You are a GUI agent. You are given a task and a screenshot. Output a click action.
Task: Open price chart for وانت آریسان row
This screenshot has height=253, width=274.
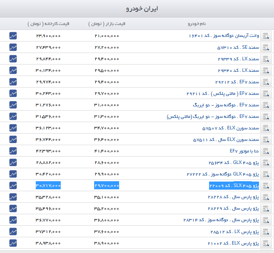click(13, 36)
